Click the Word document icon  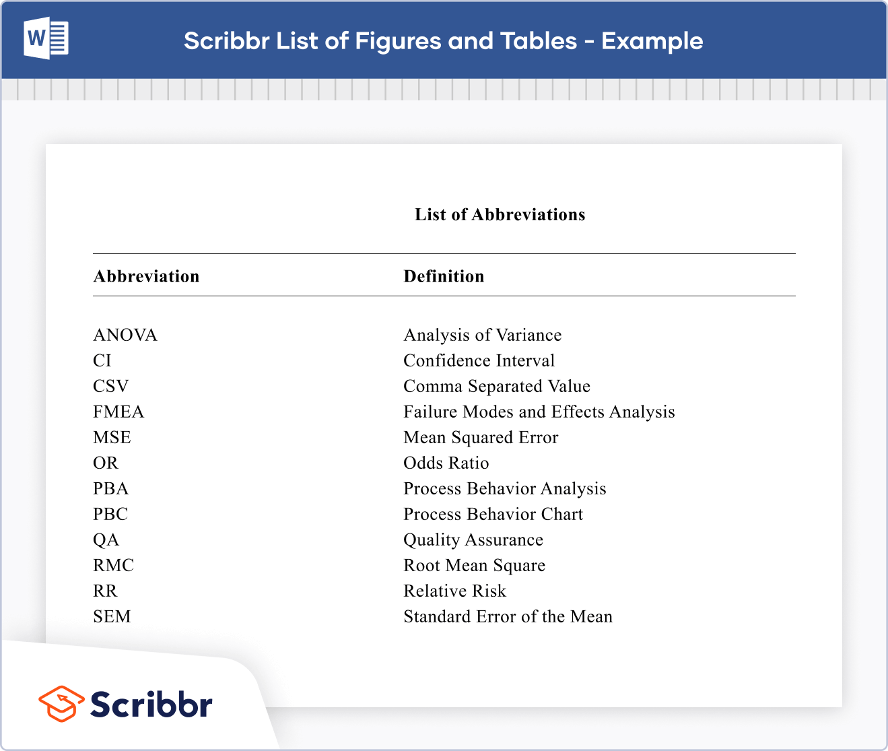click(46, 39)
